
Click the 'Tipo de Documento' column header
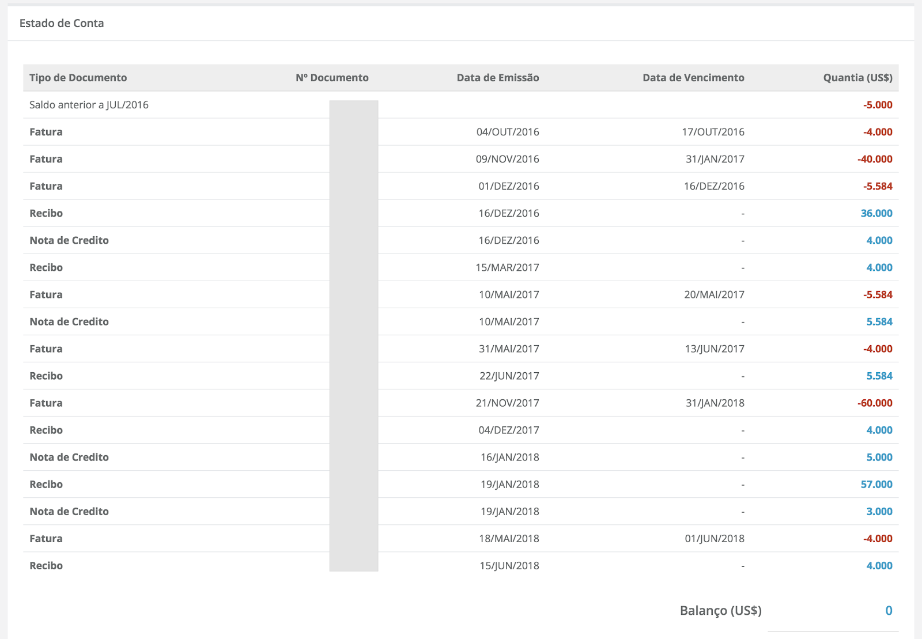[x=78, y=78]
